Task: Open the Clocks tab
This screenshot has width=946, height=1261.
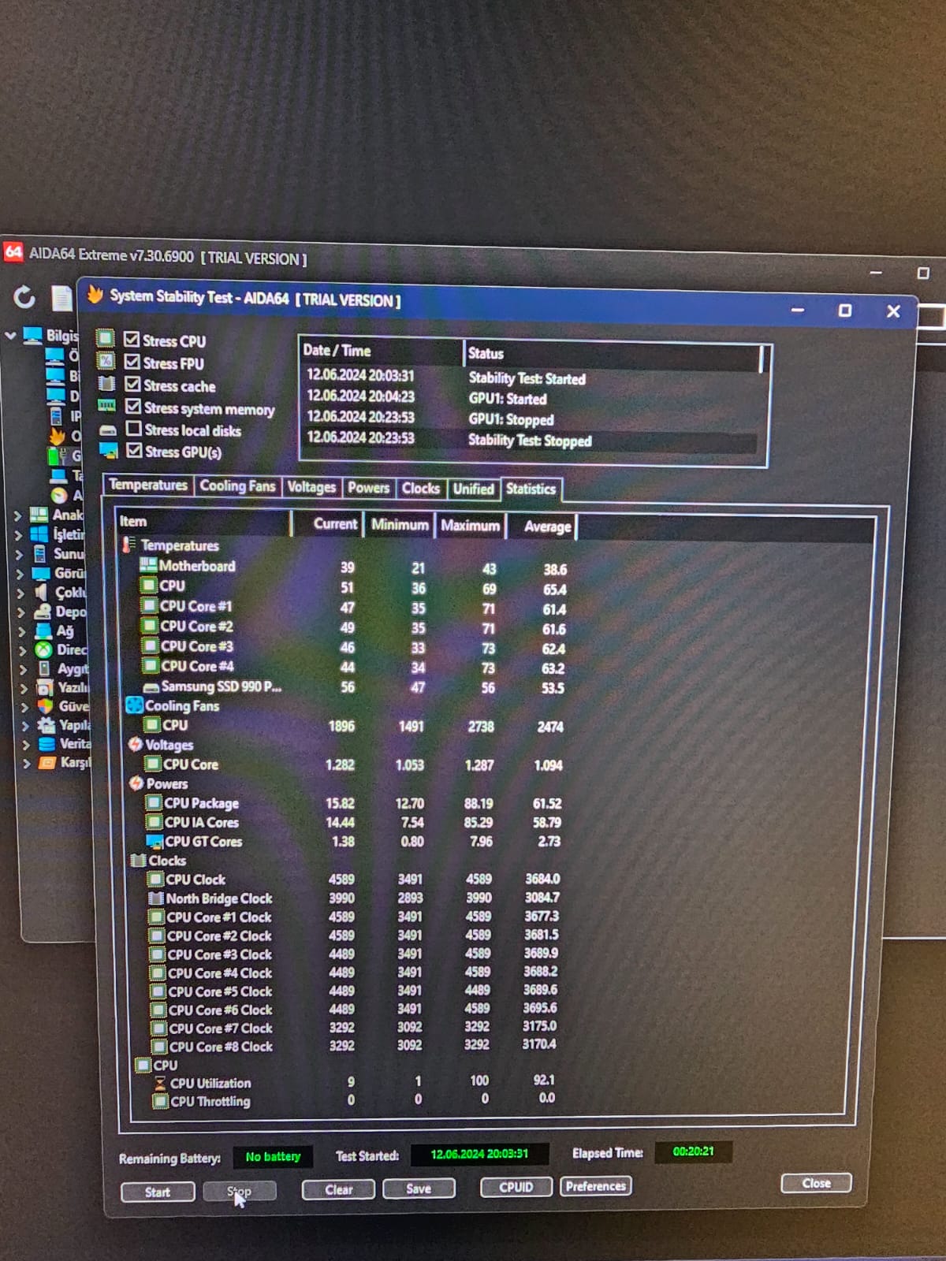Action: (421, 489)
